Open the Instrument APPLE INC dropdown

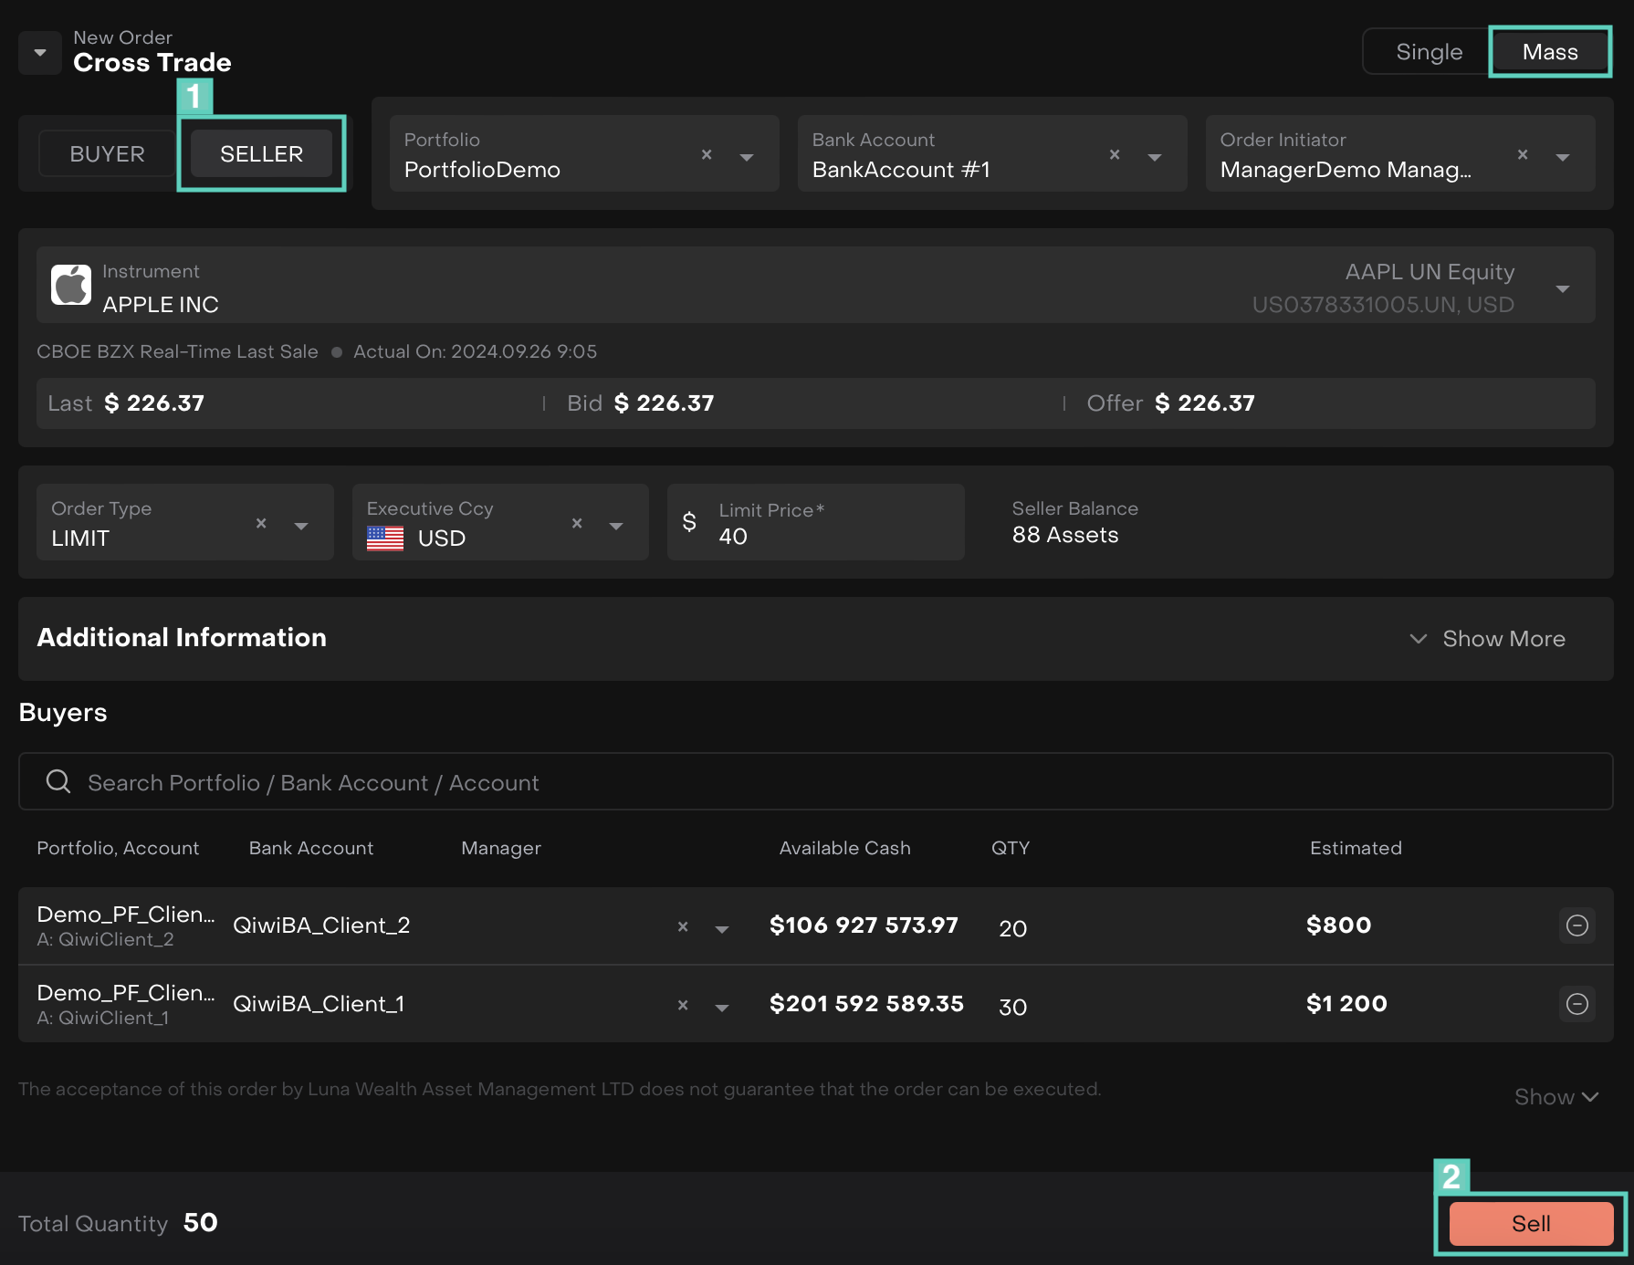1562,289
